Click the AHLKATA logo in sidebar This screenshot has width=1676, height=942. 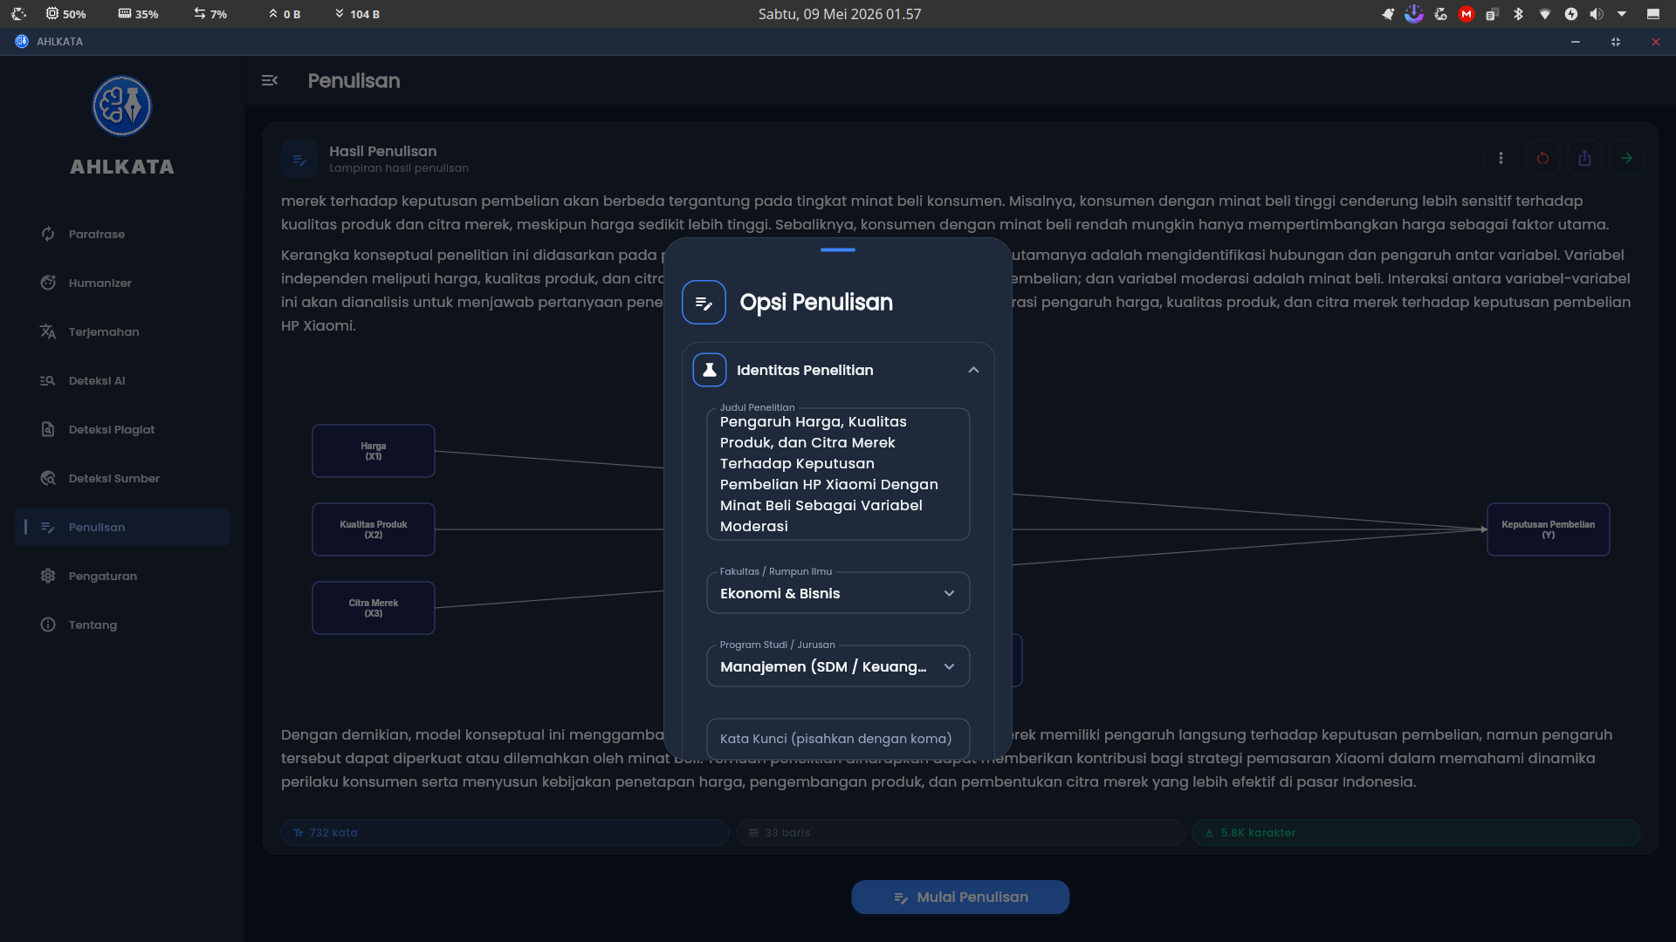122,106
